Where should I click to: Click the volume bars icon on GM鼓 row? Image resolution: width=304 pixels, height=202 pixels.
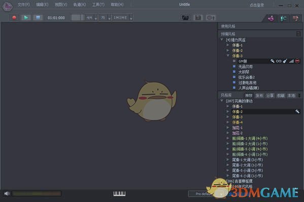click(291, 61)
